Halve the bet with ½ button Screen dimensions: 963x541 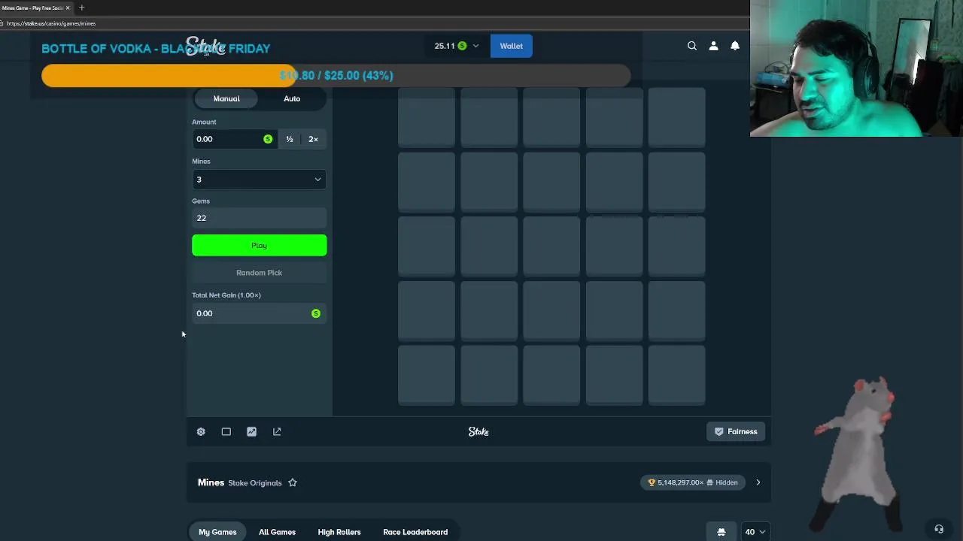pyautogui.click(x=290, y=139)
